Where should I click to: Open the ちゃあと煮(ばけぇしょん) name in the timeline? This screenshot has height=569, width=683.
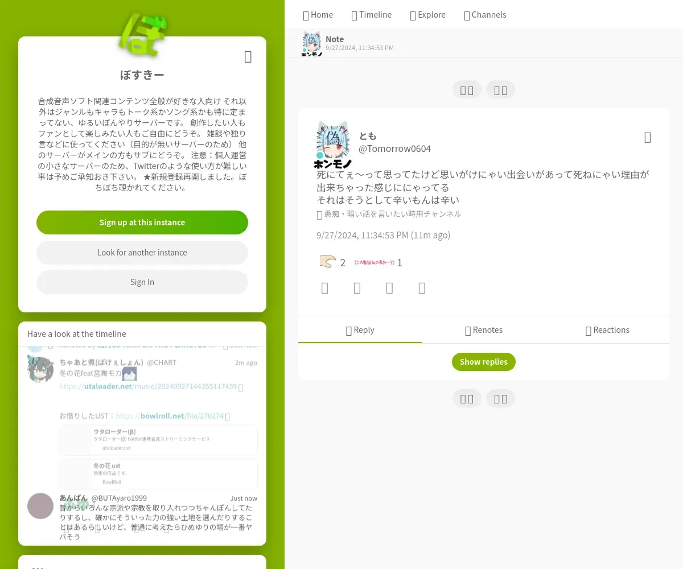101,362
